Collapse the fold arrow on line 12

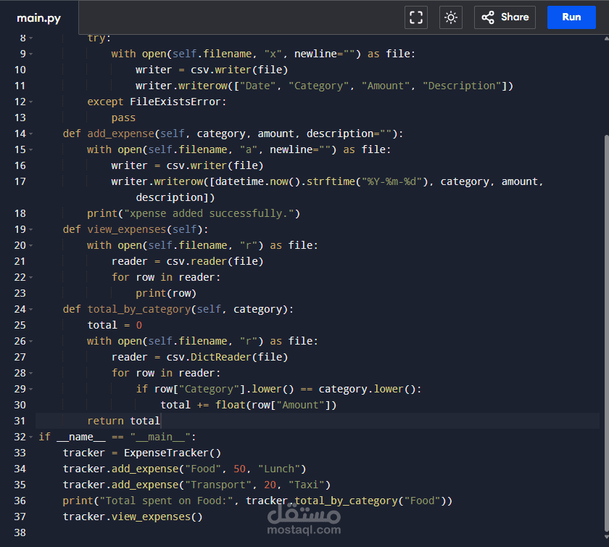[30, 102]
